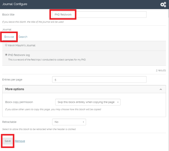
Task: Click the Journal: Configure header title
Action: (15, 4)
